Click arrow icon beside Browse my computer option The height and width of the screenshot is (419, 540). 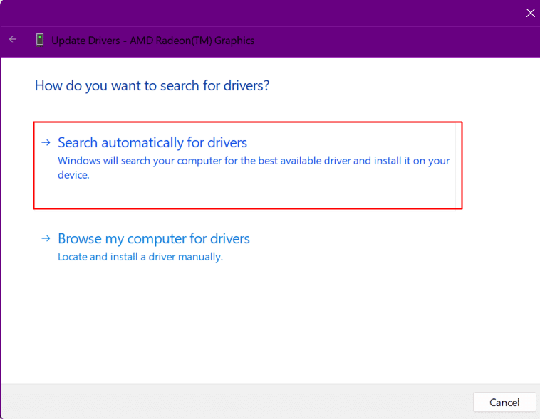coord(46,238)
